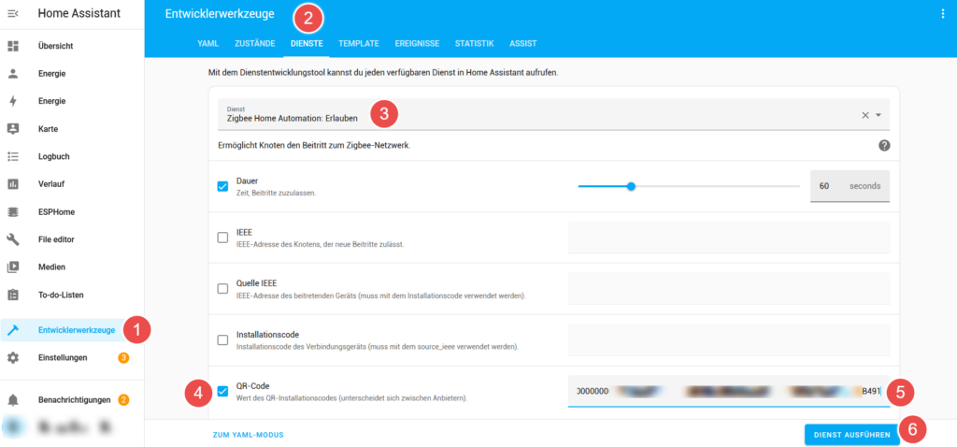Click the Einstellungen badge showing 3
The image size is (957, 447).
[x=123, y=358]
